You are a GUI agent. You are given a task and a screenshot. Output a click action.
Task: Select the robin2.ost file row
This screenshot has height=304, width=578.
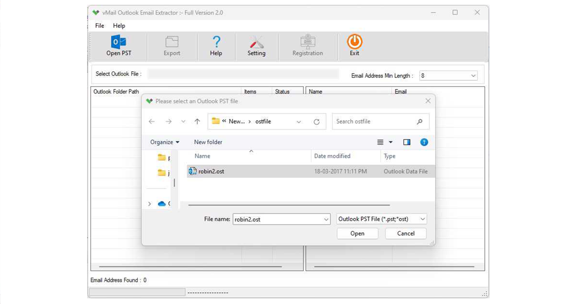[311, 171]
